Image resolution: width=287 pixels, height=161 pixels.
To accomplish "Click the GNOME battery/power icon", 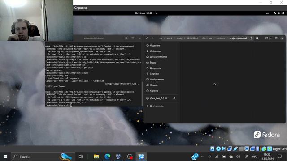I will pos(283,13).
